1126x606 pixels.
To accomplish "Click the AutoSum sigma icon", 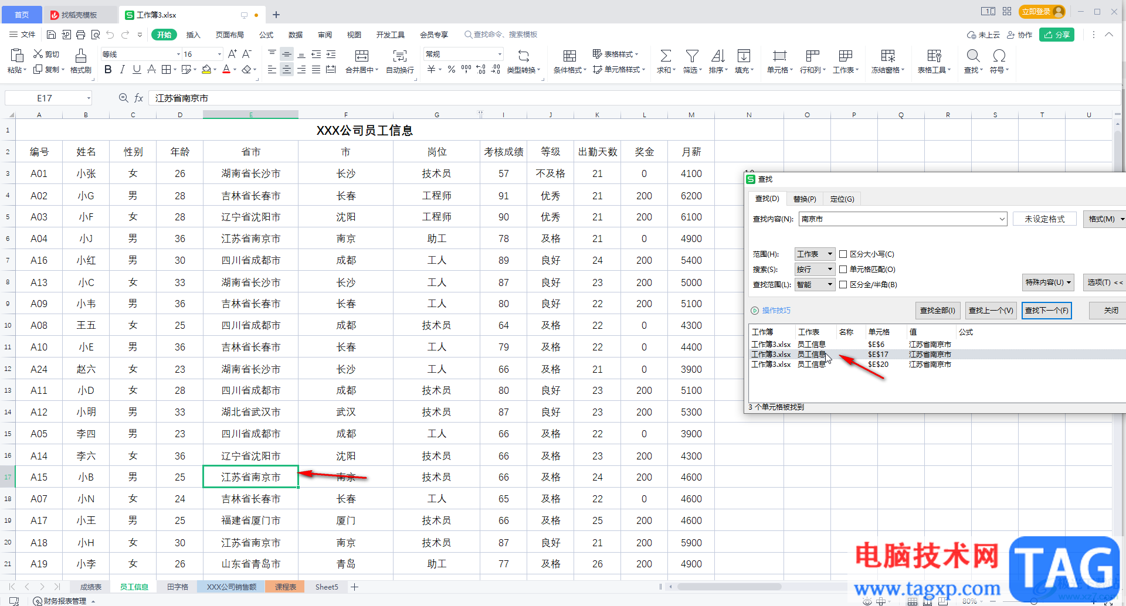I will pyautogui.click(x=666, y=56).
